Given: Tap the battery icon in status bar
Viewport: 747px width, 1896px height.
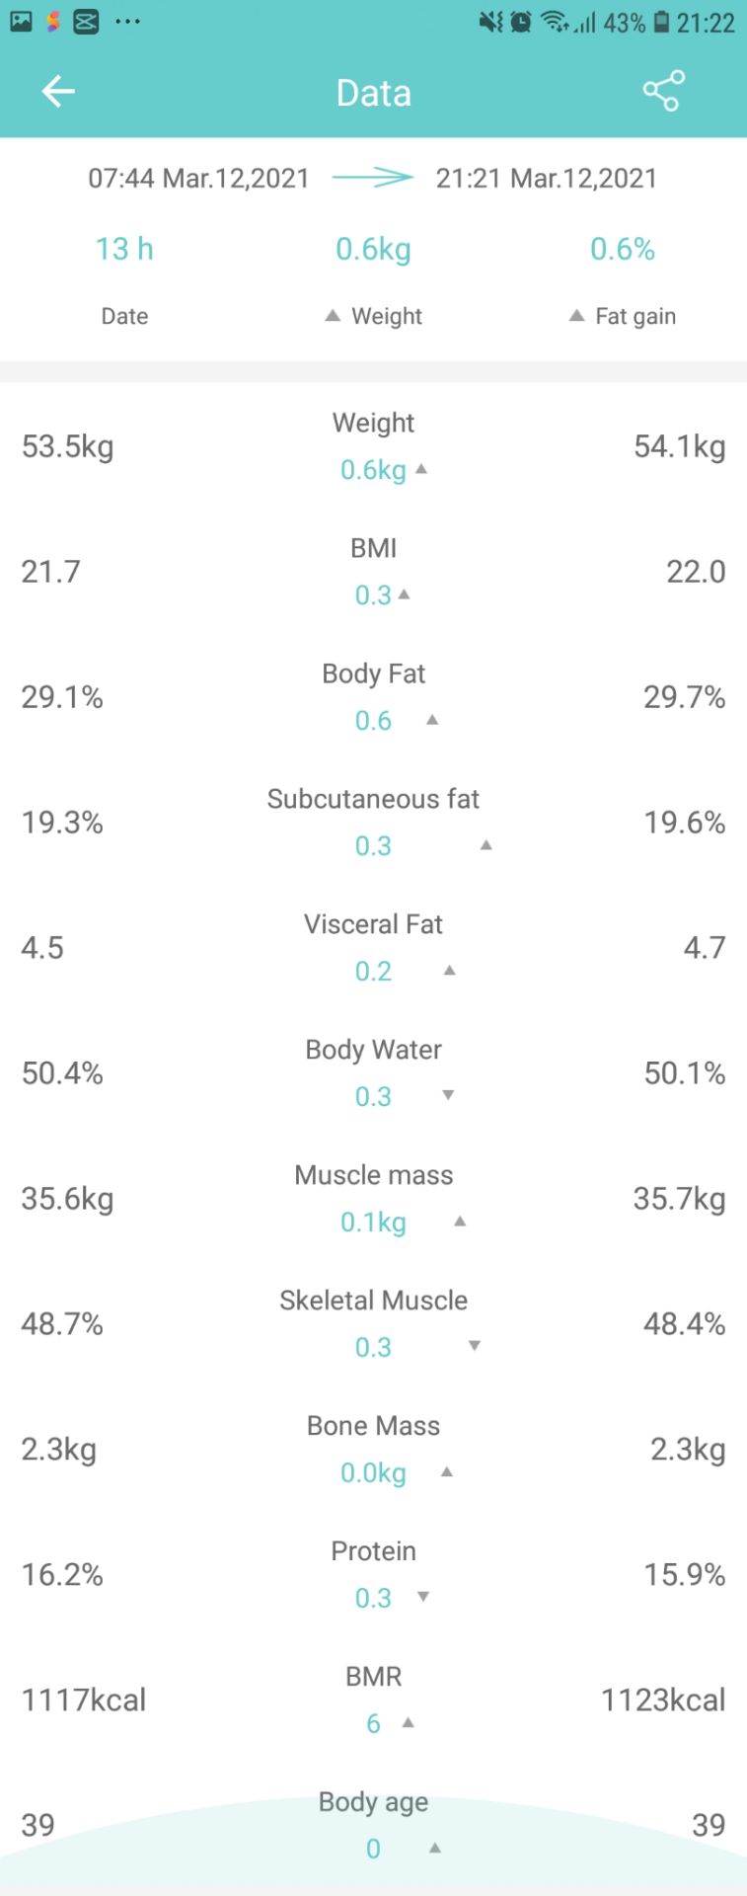Looking at the screenshot, I should pos(661,22).
